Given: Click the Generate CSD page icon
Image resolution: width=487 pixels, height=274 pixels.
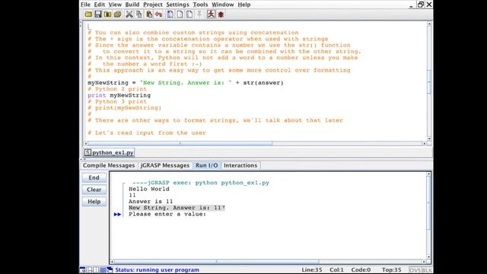Looking at the screenshot, I should pos(170,14).
